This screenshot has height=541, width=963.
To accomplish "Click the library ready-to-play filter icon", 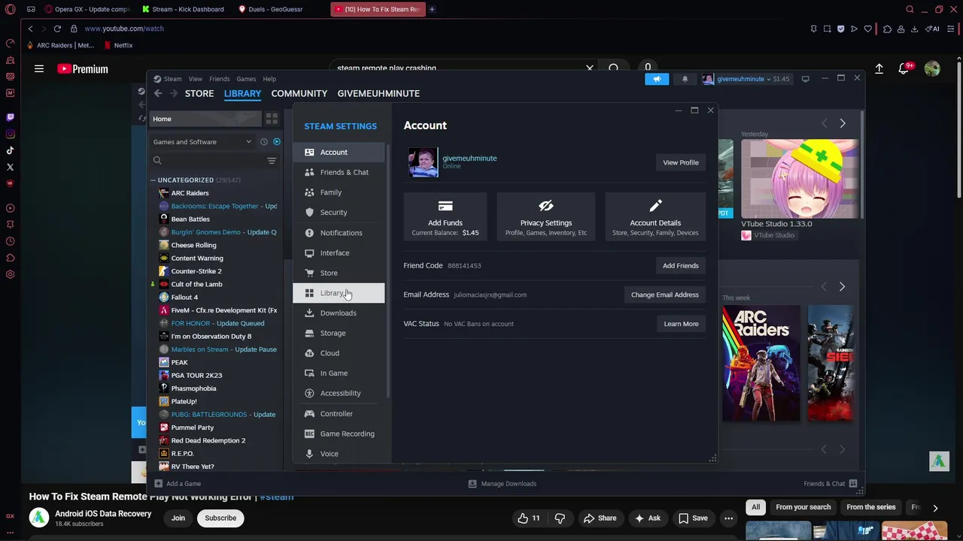I will tap(277, 142).
